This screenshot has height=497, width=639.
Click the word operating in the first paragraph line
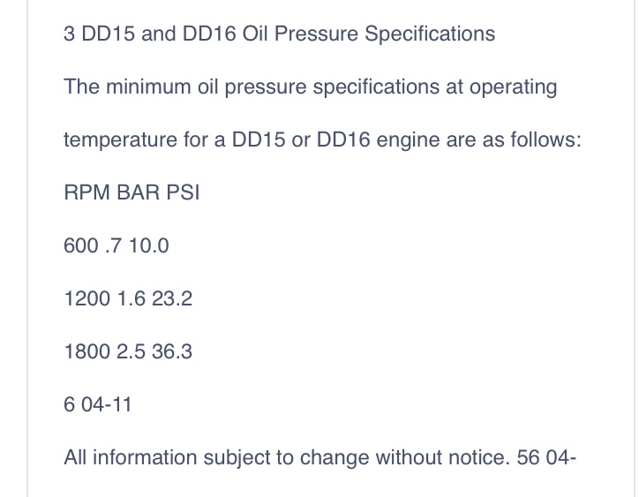(513, 87)
